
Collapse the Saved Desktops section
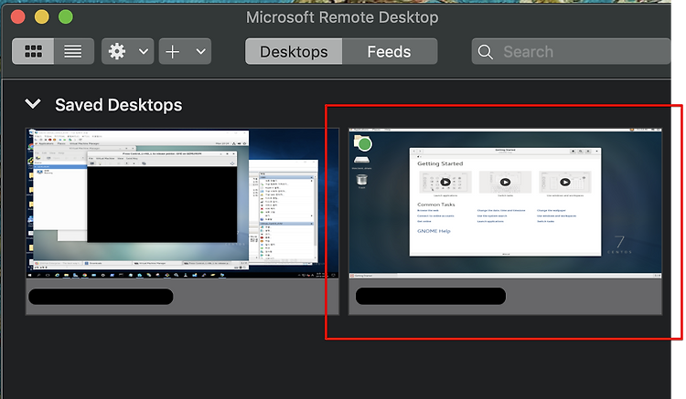[x=33, y=104]
